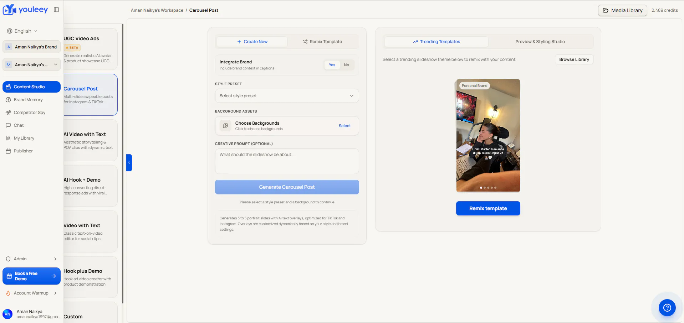Click the youleey logo
This screenshot has width=684, height=323.
[x=25, y=10]
